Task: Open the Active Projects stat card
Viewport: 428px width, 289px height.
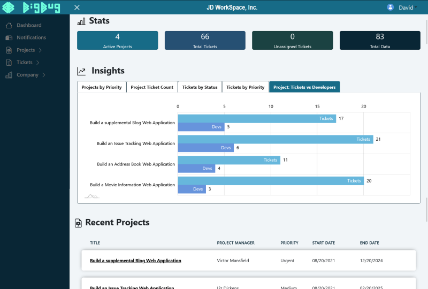Action: tap(117, 41)
